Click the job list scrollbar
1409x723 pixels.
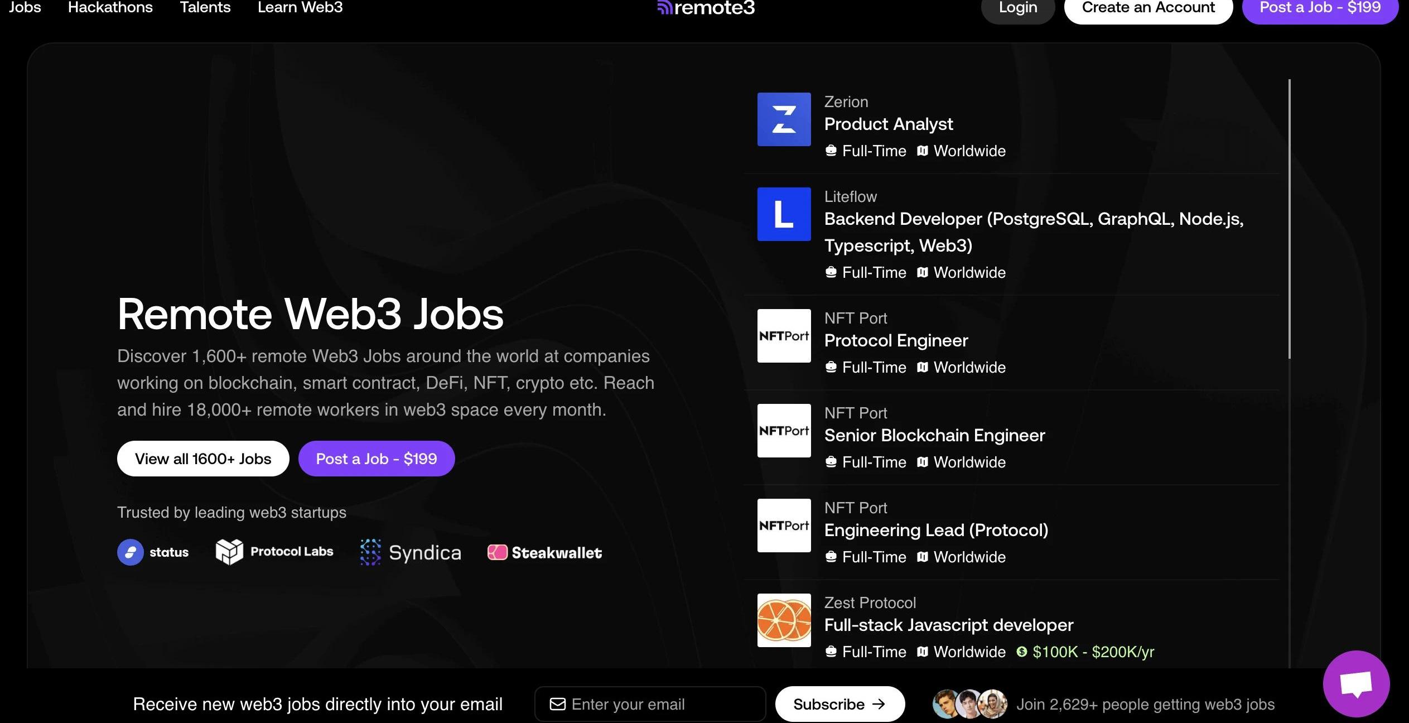click(x=1289, y=219)
